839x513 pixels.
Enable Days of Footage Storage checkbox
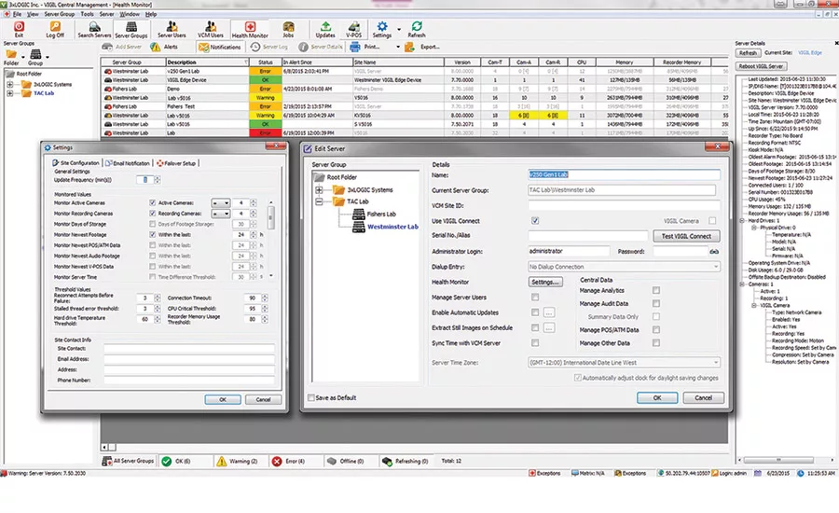(x=153, y=224)
